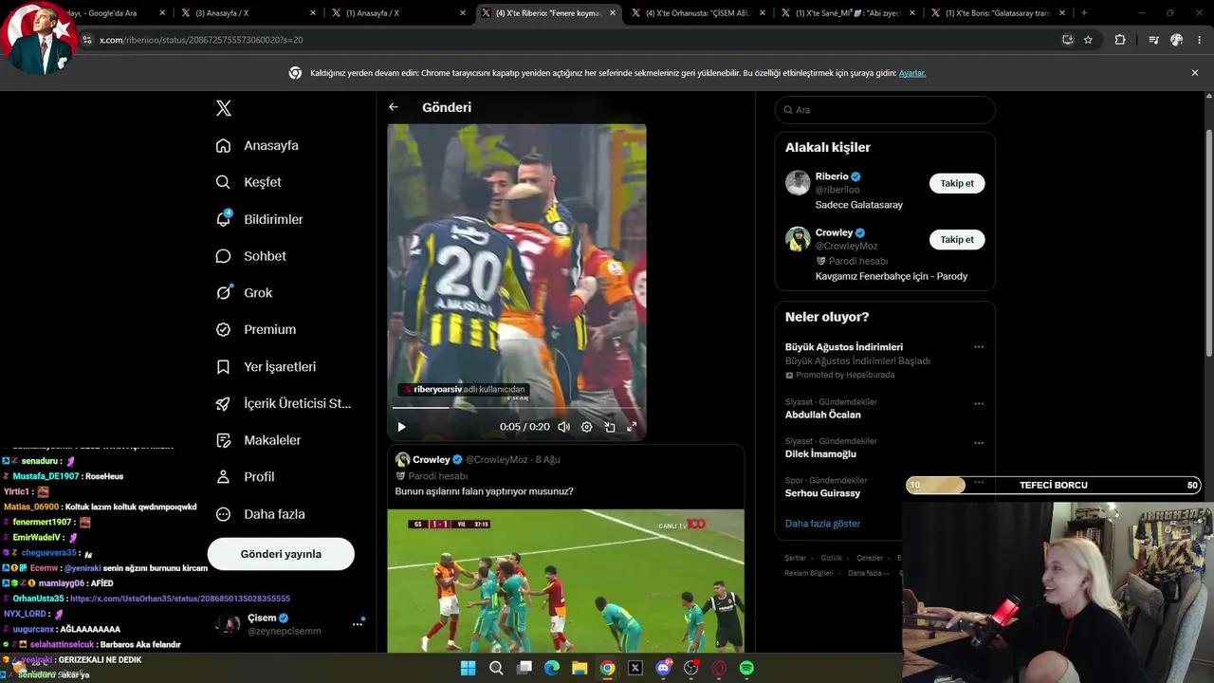Open OBS Studio from the taskbar
Viewport: 1214px width, 683px height.
click(x=691, y=668)
